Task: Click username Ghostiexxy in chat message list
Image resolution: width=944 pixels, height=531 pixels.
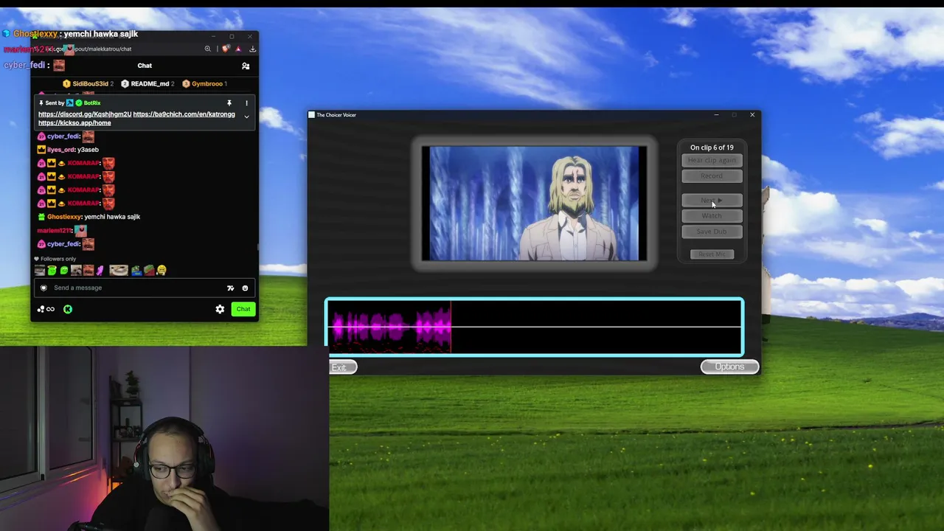Action: pos(64,217)
